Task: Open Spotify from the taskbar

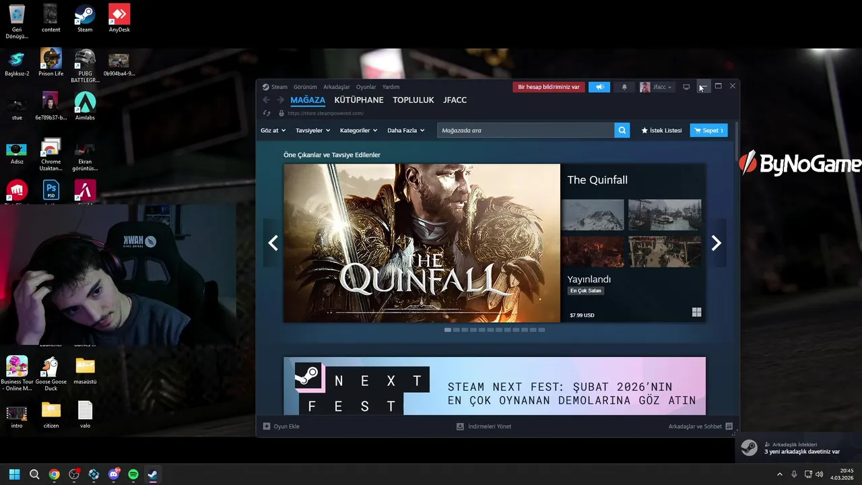Action: point(133,474)
